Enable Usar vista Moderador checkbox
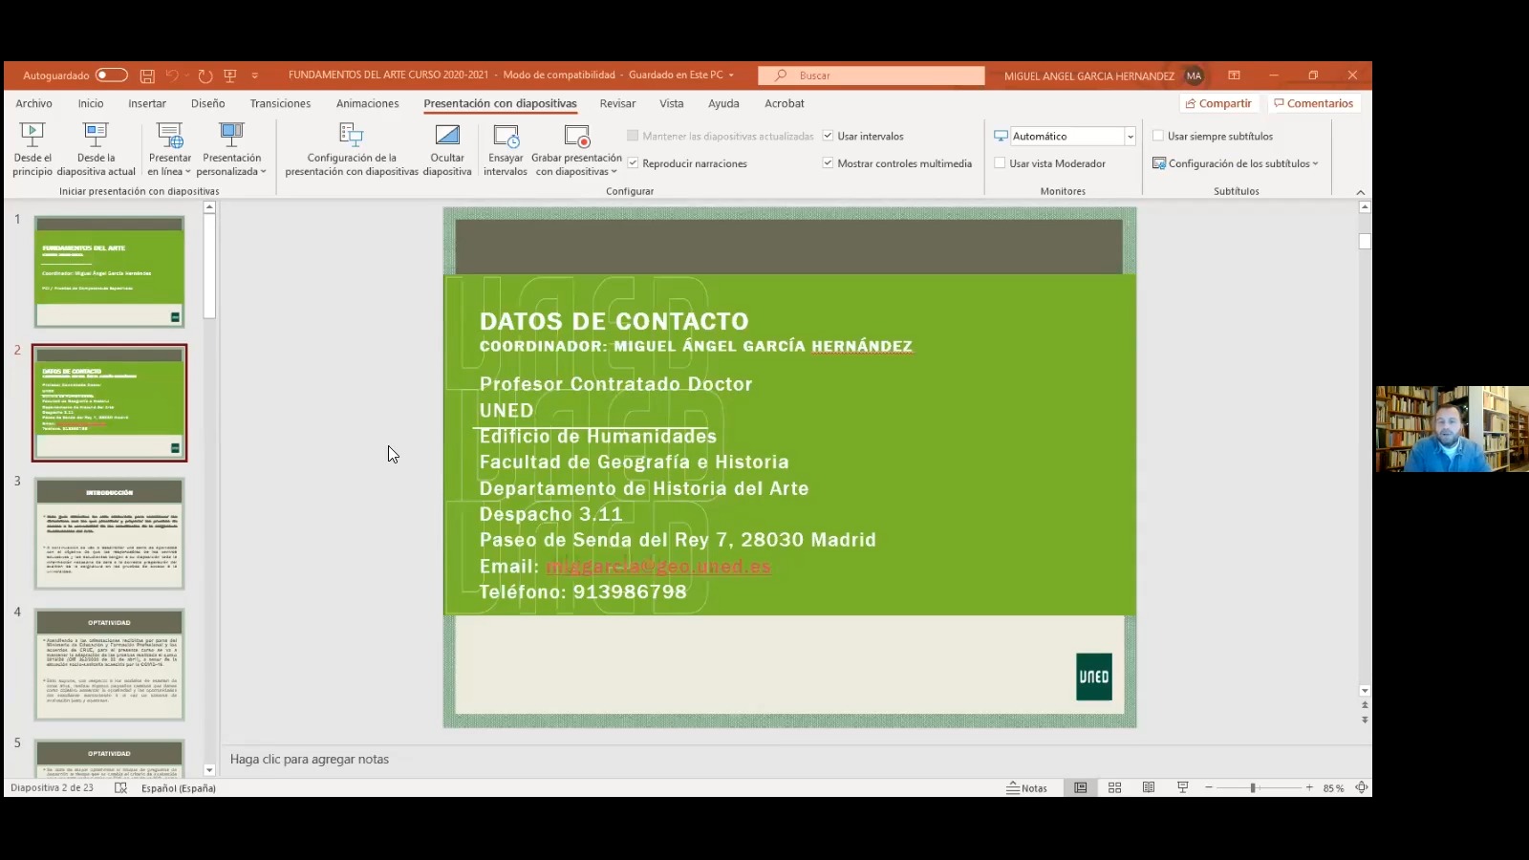1529x860 pixels. [1000, 163]
